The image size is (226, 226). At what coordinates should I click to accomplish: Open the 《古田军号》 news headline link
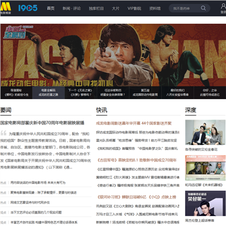[136, 160]
